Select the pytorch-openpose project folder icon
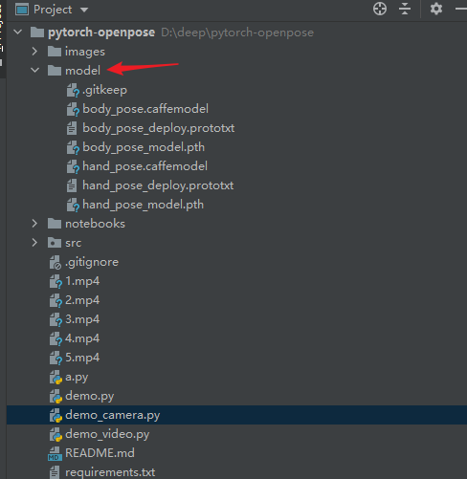The width and height of the screenshot is (467, 479). coord(37,33)
